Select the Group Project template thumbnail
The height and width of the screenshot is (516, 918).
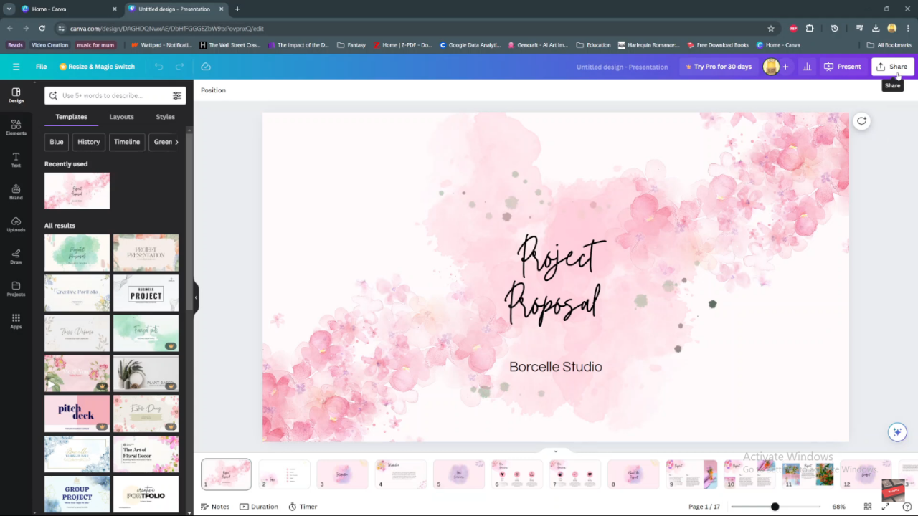click(x=77, y=494)
